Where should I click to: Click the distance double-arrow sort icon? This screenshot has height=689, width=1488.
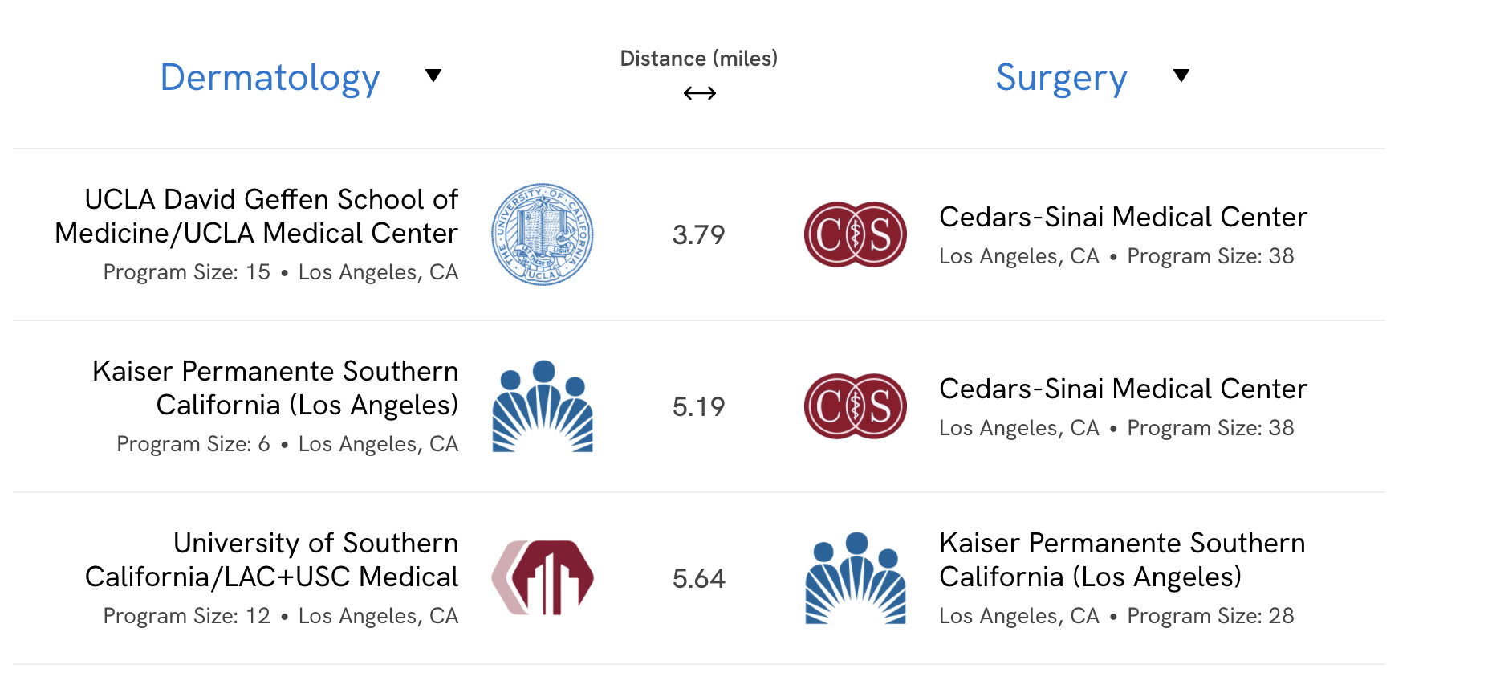click(x=700, y=94)
